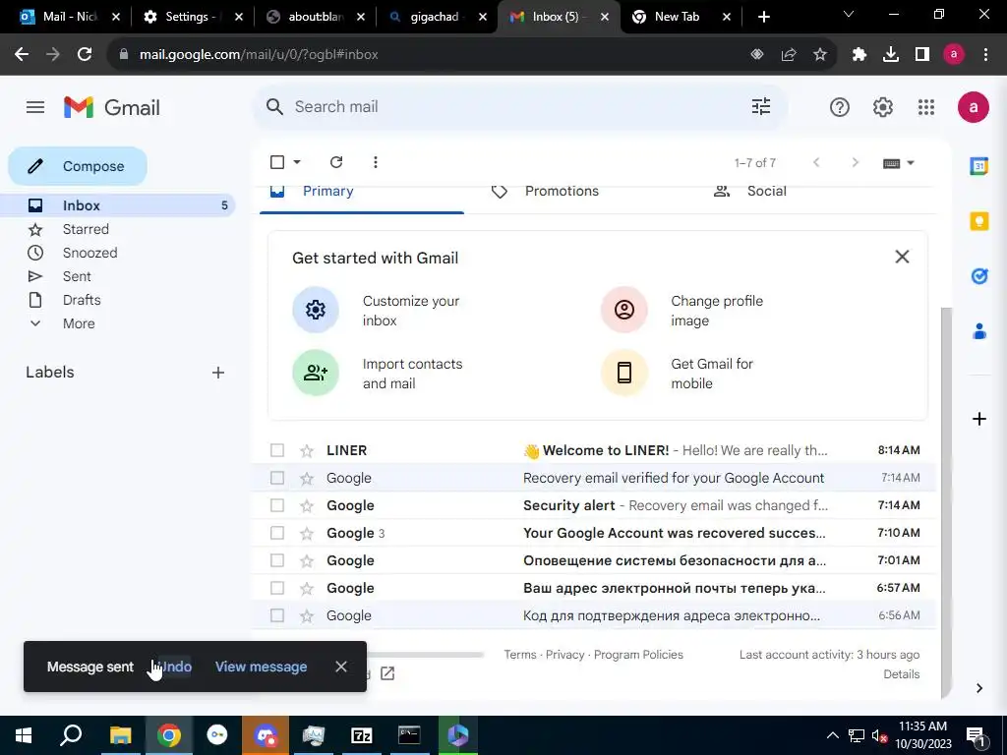Reload the page in Chrome
This screenshot has height=755, width=1007.
coord(85,55)
